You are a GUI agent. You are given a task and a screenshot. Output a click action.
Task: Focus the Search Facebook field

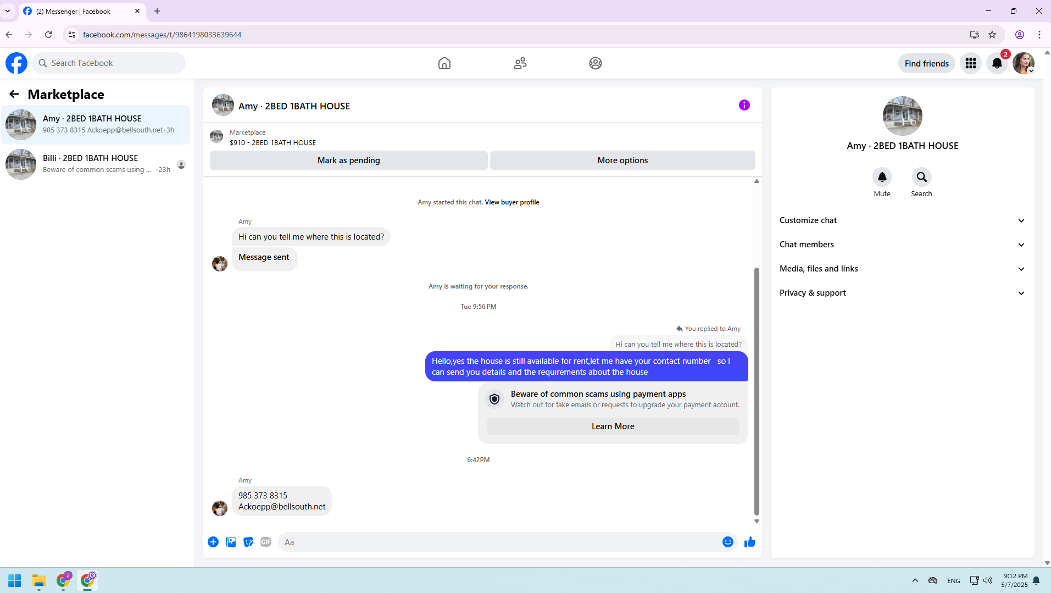click(x=109, y=63)
